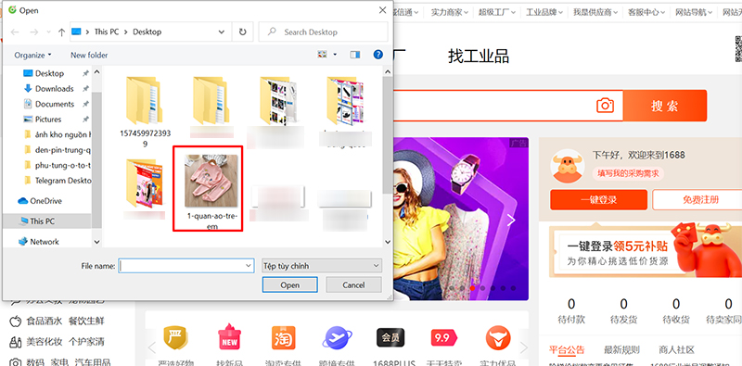Click the 待付款 order count

pyautogui.click(x=571, y=310)
